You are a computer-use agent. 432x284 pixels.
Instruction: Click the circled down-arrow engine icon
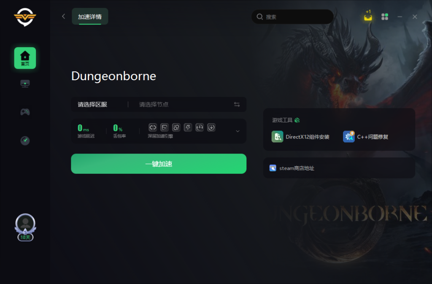[211, 127]
